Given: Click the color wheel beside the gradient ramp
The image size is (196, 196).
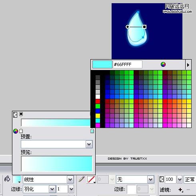Looking at the screenshot, I should click(16, 131).
